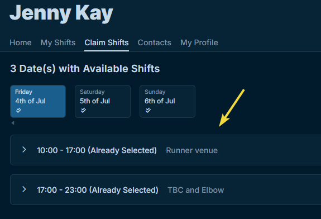Click the 3 Date(s) with Available Shifts heading
The image size is (321, 219).
point(85,69)
